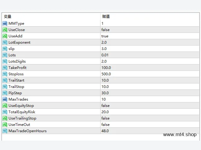Open the UseEquityStop value dropdown
The image size is (201, 150).
(149, 106)
